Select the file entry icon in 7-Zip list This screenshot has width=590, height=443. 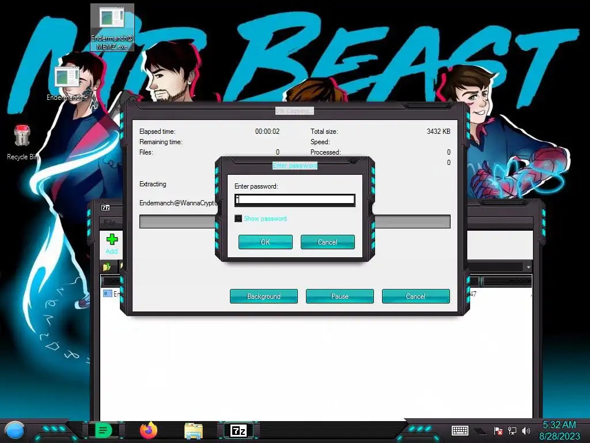pyautogui.click(x=108, y=294)
